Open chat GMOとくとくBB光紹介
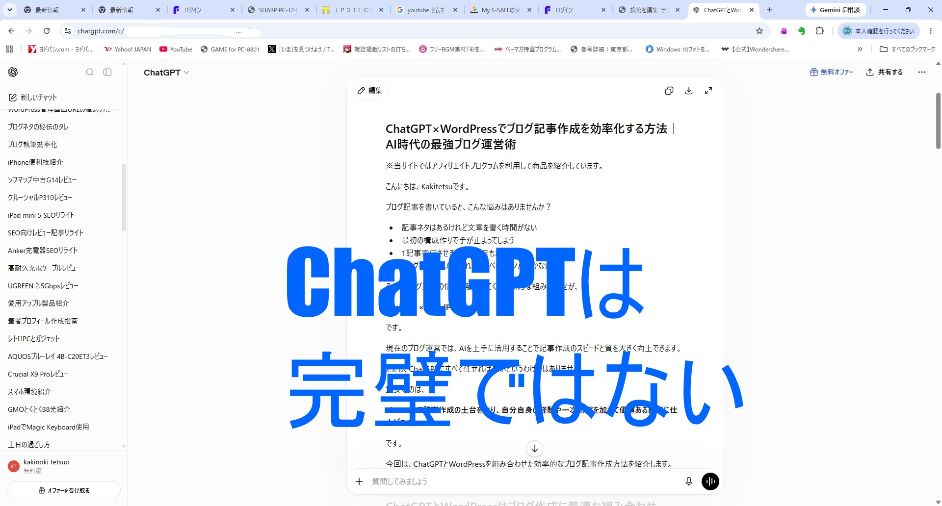This screenshot has width=942, height=506. point(39,409)
